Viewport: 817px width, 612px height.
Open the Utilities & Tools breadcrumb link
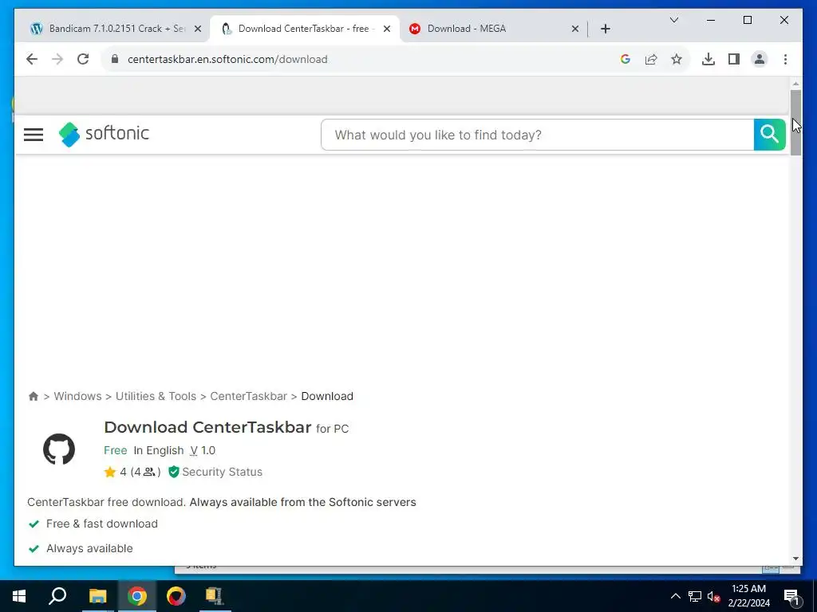click(156, 397)
